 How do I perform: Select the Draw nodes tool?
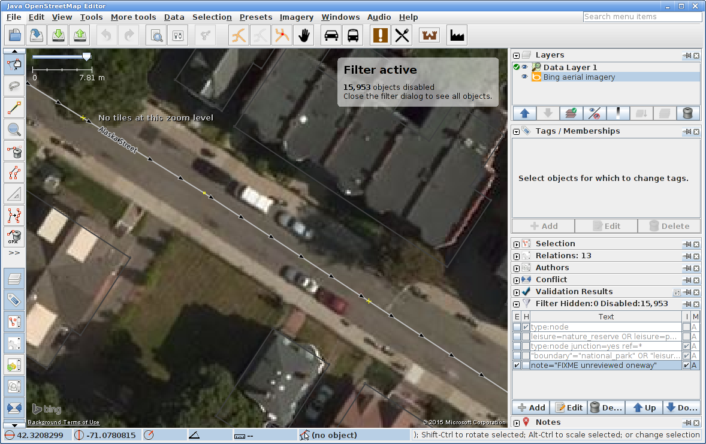coord(14,108)
